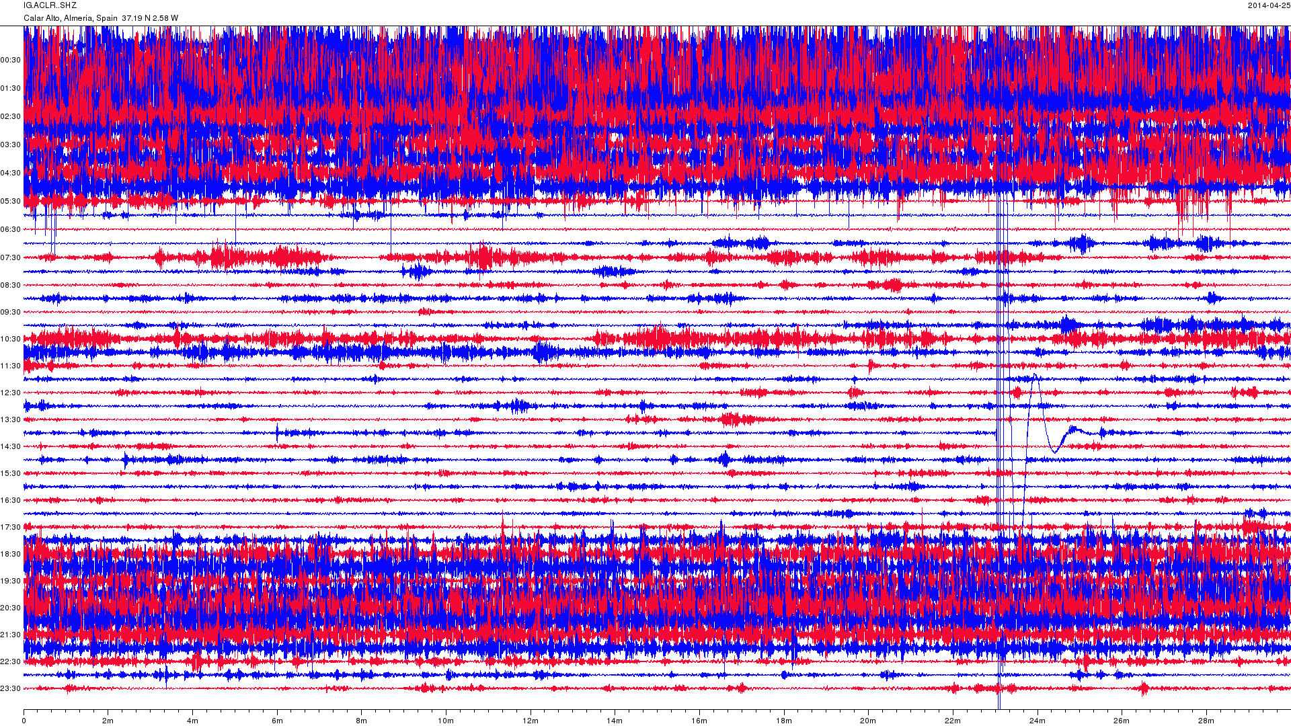1291x726 pixels.
Task: Click the 19:30 time label
Action: [x=10, y=581]
